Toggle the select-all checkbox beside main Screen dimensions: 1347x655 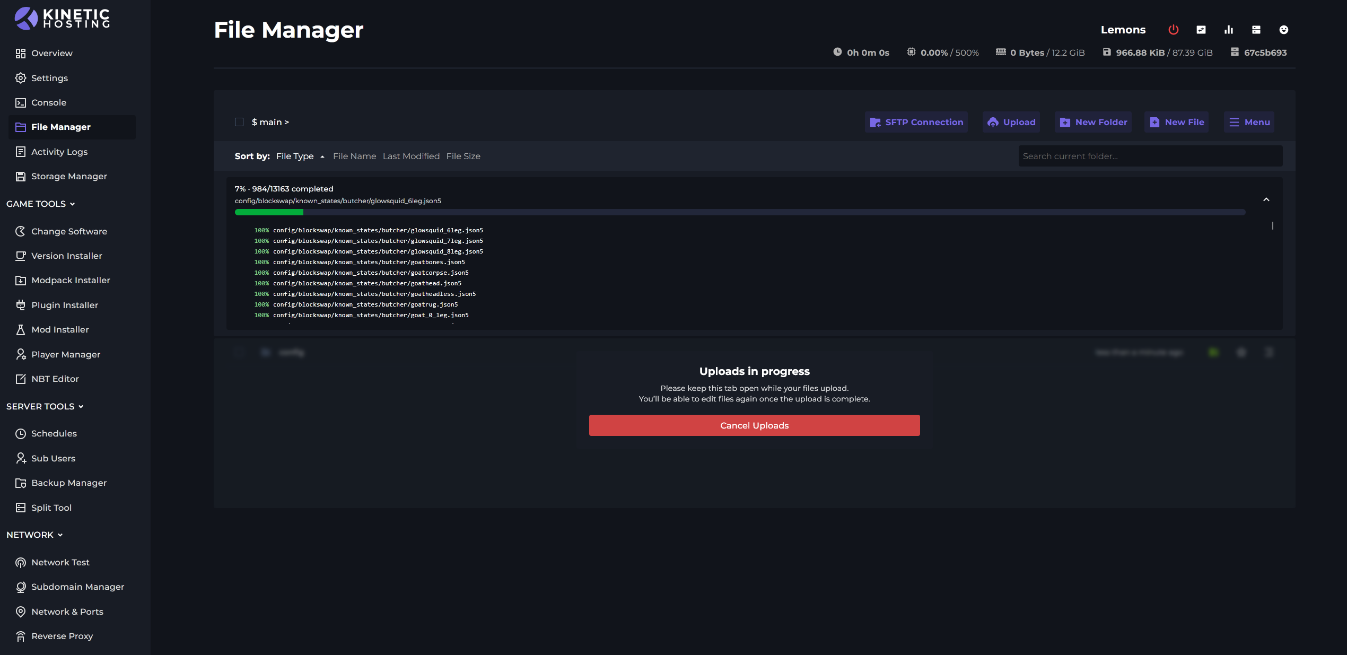[x=239, y=122]
